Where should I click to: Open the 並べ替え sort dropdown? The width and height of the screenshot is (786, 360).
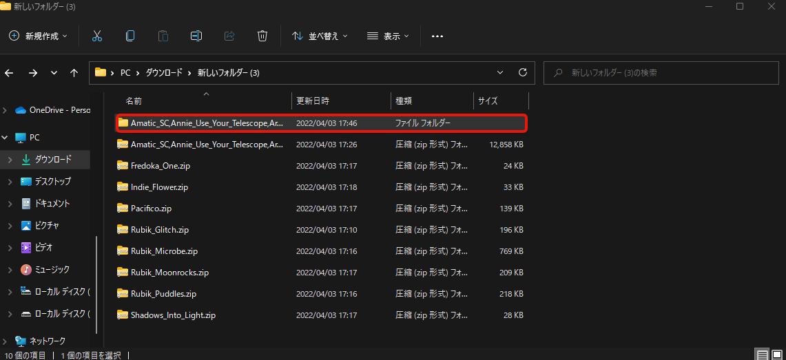click(320, 36)
